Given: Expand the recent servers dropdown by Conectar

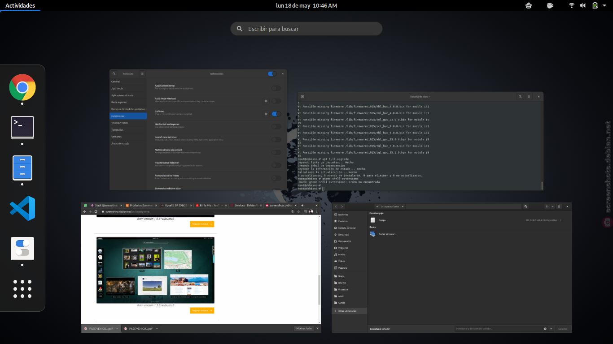Looking at the screenshot, I should click(551, 329).
